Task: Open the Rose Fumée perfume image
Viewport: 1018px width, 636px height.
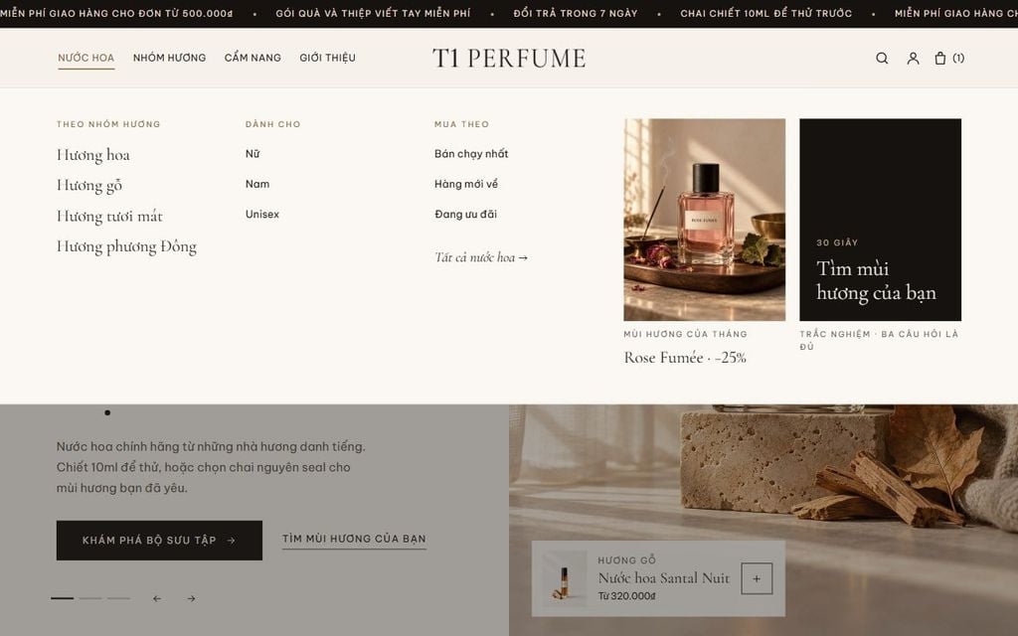Action: 705,220
